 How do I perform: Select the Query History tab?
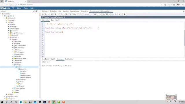[x=55, y=20]
